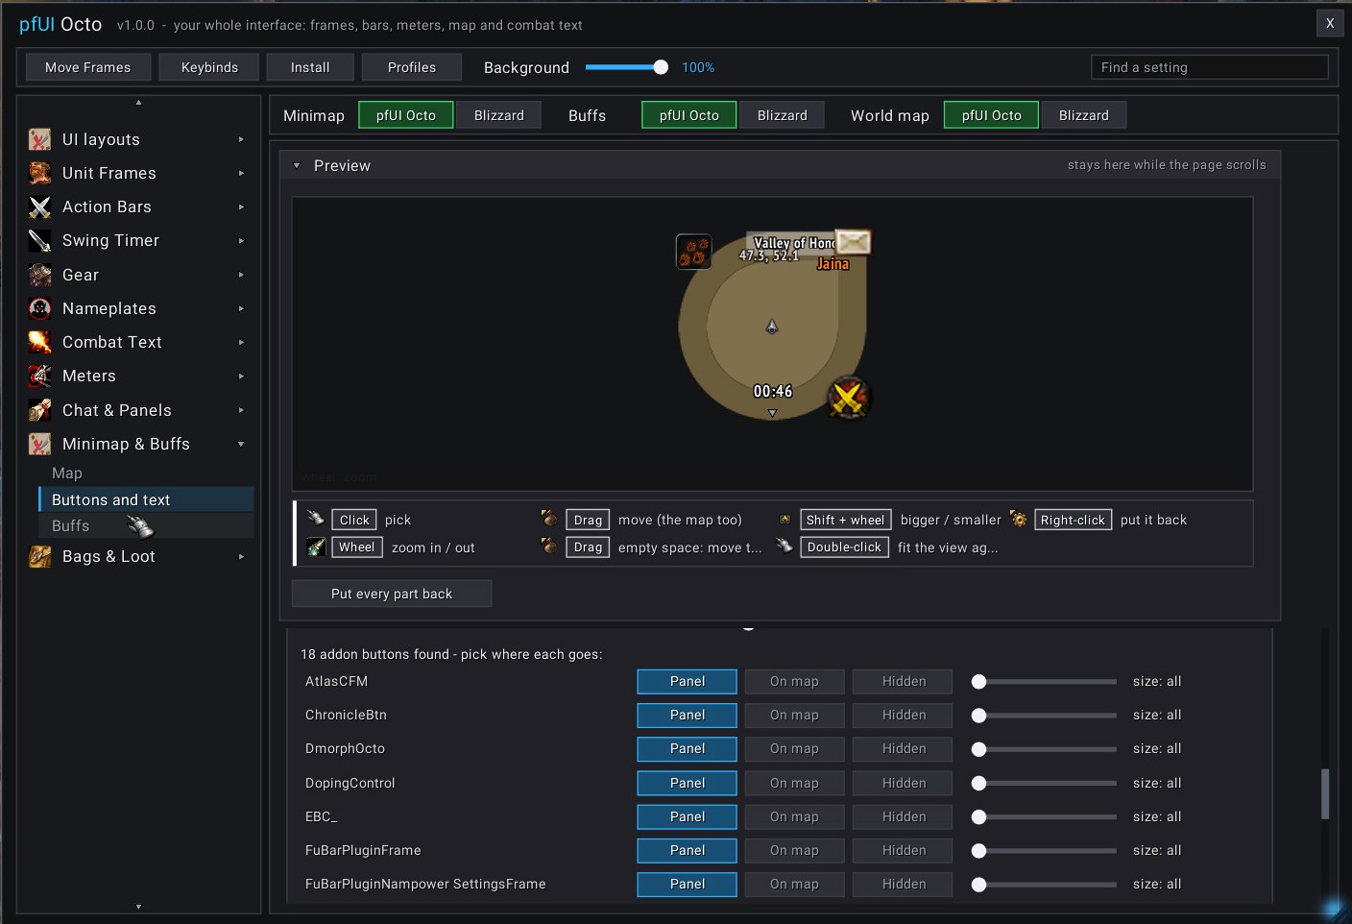Screen dimensions: 1352x924
Task: Set ChronicleBtn button to Hidden
Action: coord(905,716)
